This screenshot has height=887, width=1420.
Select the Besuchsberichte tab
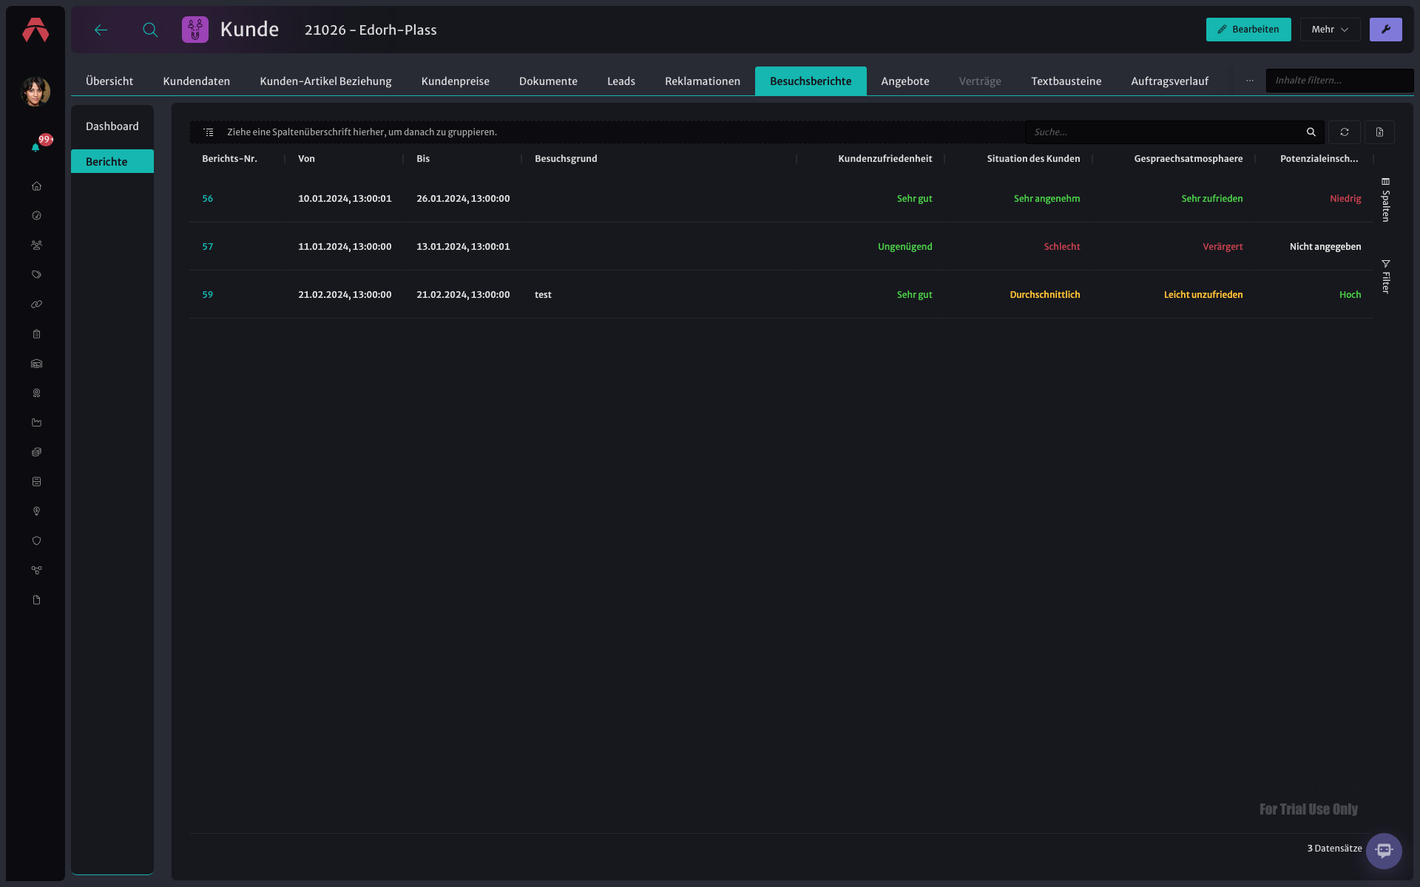click(x=811, y=81)
